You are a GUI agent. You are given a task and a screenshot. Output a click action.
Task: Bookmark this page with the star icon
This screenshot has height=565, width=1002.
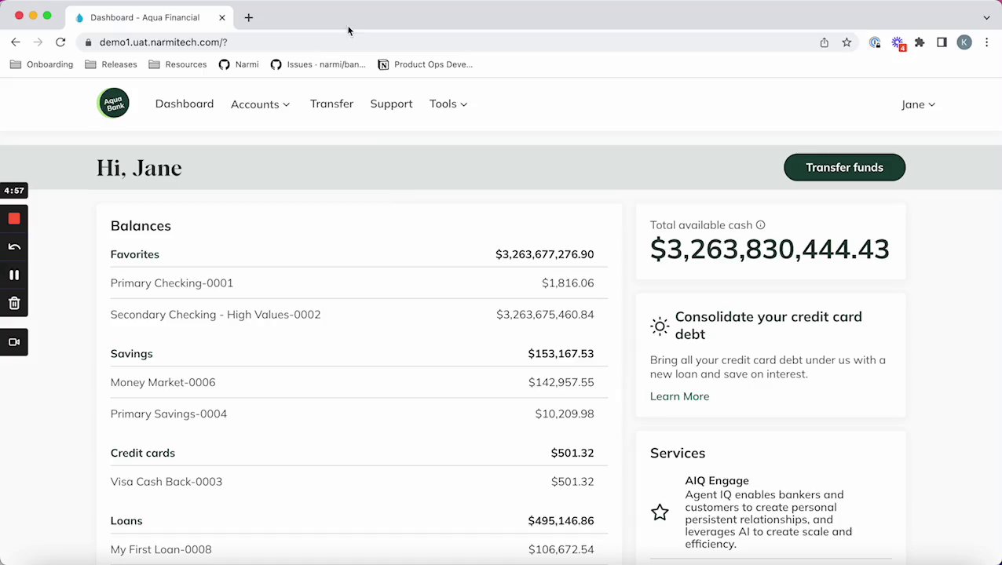tap(847, 42)
